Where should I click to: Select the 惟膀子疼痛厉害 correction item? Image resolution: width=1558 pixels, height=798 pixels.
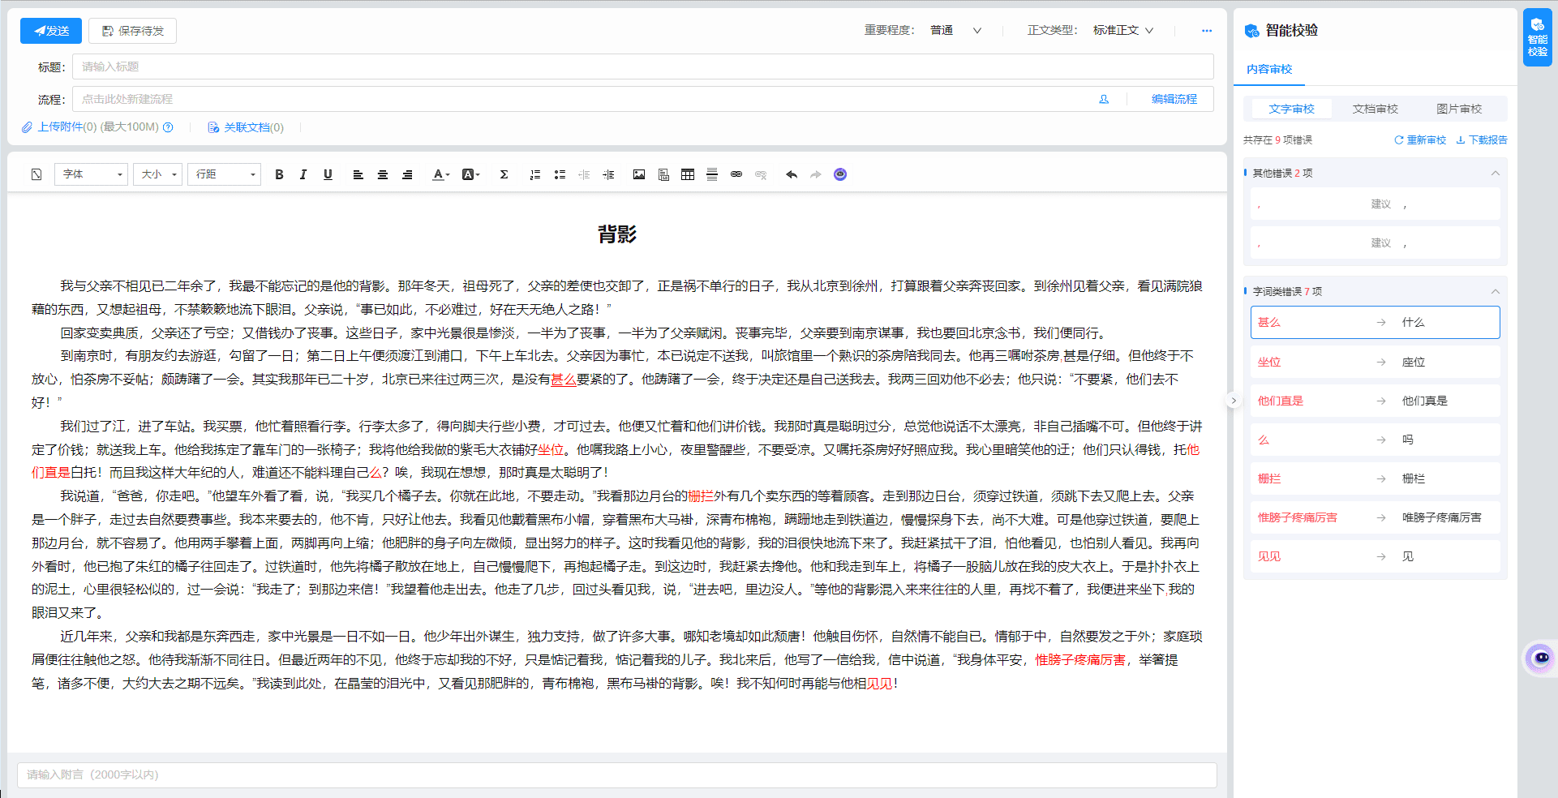point(1376,517)
